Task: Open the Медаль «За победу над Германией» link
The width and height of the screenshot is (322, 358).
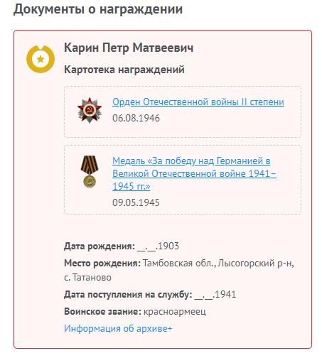Action: click(194, 173)
